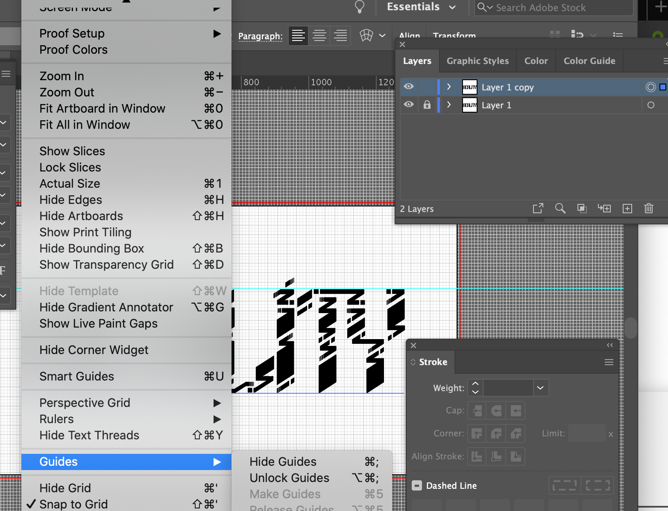Enable the Dashed Line checkbox
Screen dimensions: 668x511
point(416,485)
